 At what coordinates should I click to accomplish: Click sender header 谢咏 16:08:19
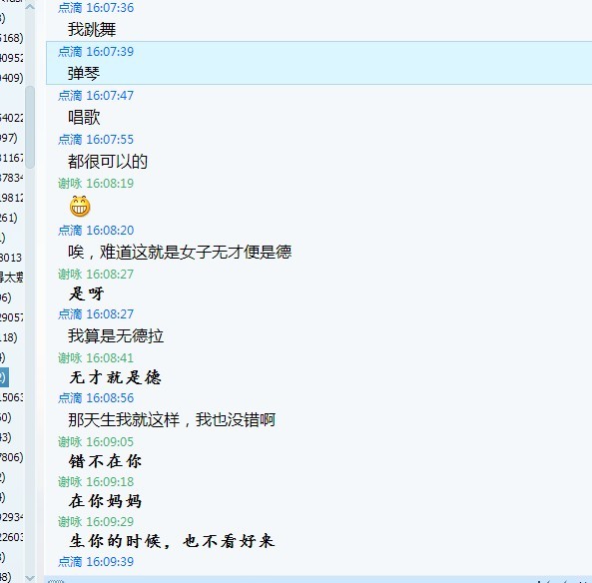pos(96,184)
